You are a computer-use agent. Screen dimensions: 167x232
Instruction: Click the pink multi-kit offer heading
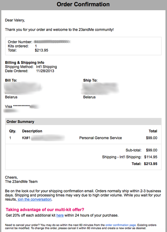click(x=45, y=210)
